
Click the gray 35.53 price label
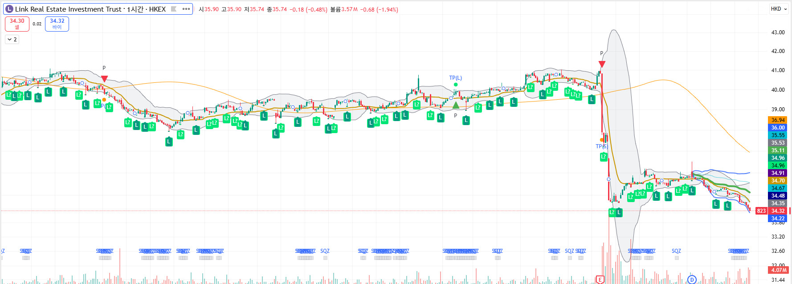click(x=778, y=143)
